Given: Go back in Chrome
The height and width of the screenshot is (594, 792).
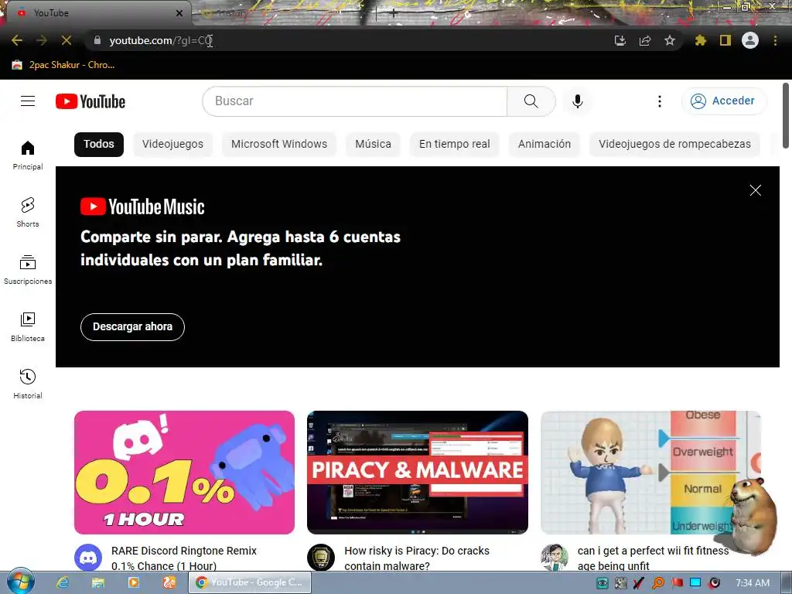Looking at the screenshot, I should coord(17,40).
